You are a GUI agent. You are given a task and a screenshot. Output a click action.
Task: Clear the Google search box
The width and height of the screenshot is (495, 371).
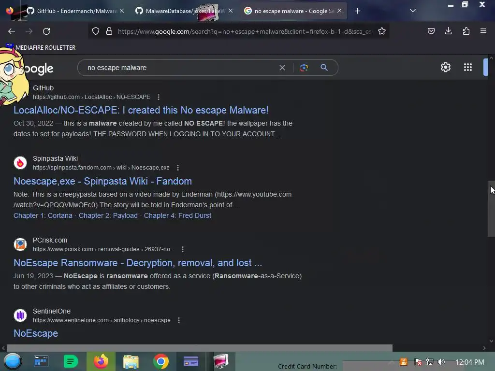282,68
